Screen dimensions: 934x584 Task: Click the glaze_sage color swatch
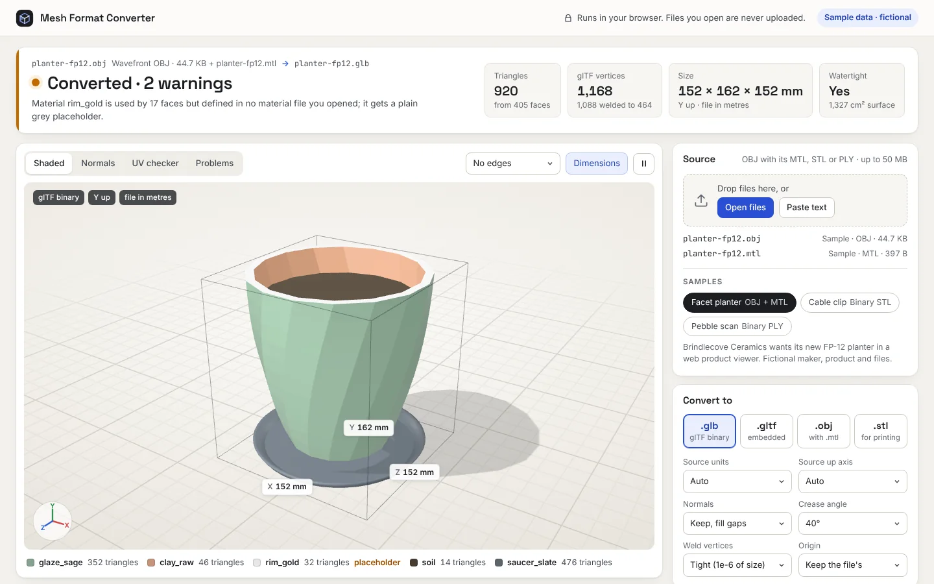click(30, 563)
